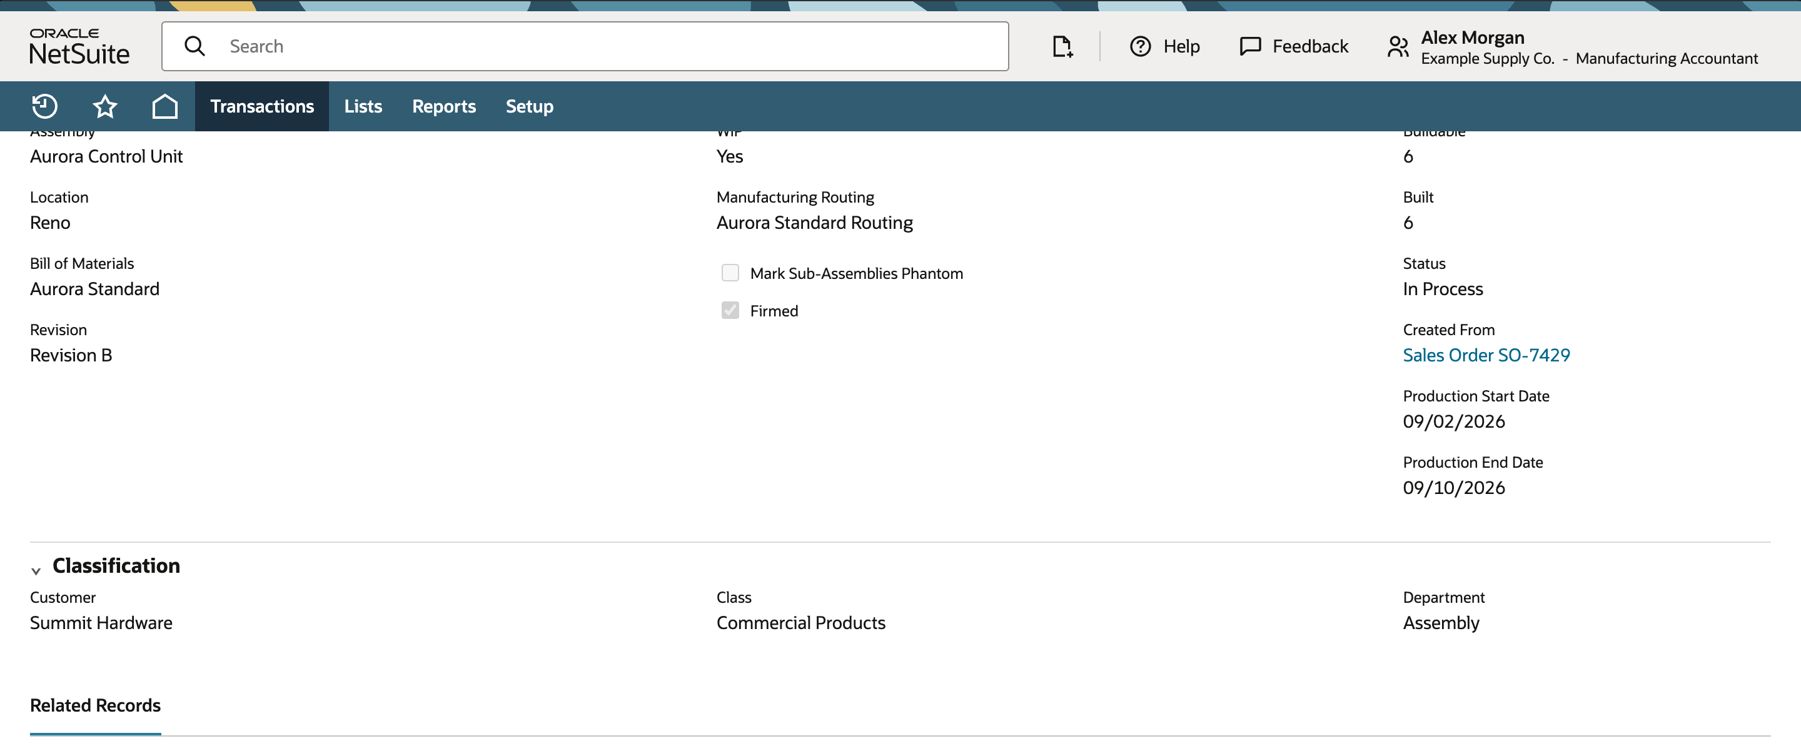Click the In Process status value

point(1442,289)
